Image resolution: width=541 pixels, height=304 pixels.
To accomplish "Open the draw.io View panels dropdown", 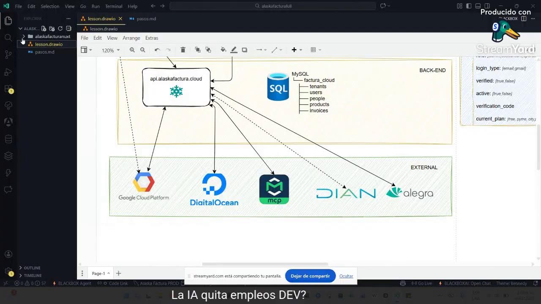I will (x=86, y=50).
